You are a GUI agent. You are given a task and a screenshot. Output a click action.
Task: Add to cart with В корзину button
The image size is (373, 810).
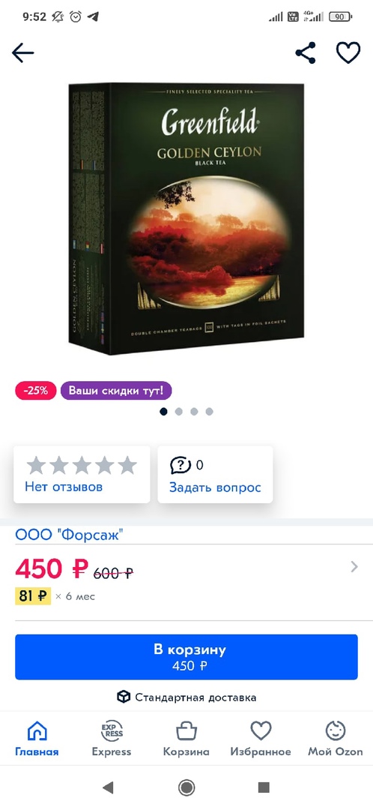click(x=186, y=657)
